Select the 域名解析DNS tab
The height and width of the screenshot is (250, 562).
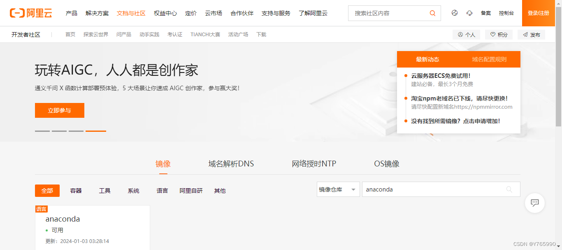pyautogui.click(x=231, y=164)
